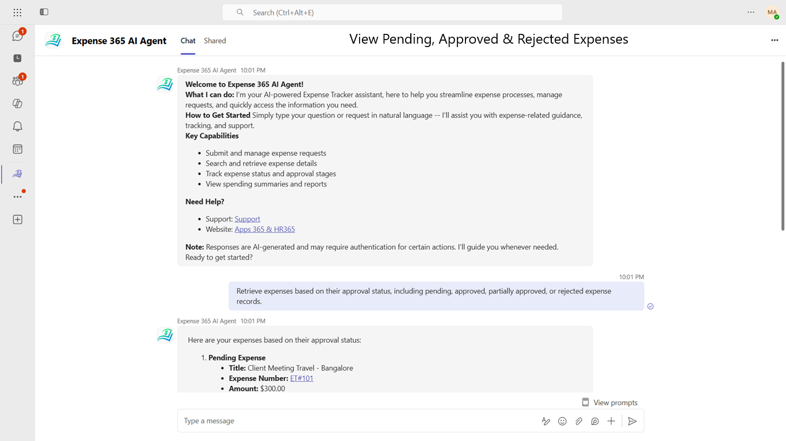Open the Teams communities icon
The height and width of the screenshot is (441, 786).
tap(17, 81)
